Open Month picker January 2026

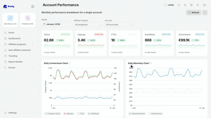[x=57, y=24]
